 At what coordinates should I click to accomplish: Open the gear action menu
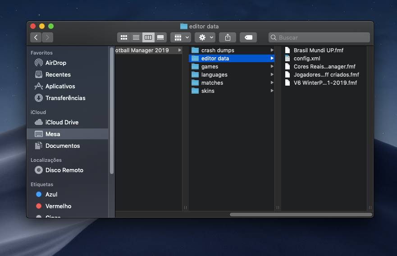click(205, 37)
